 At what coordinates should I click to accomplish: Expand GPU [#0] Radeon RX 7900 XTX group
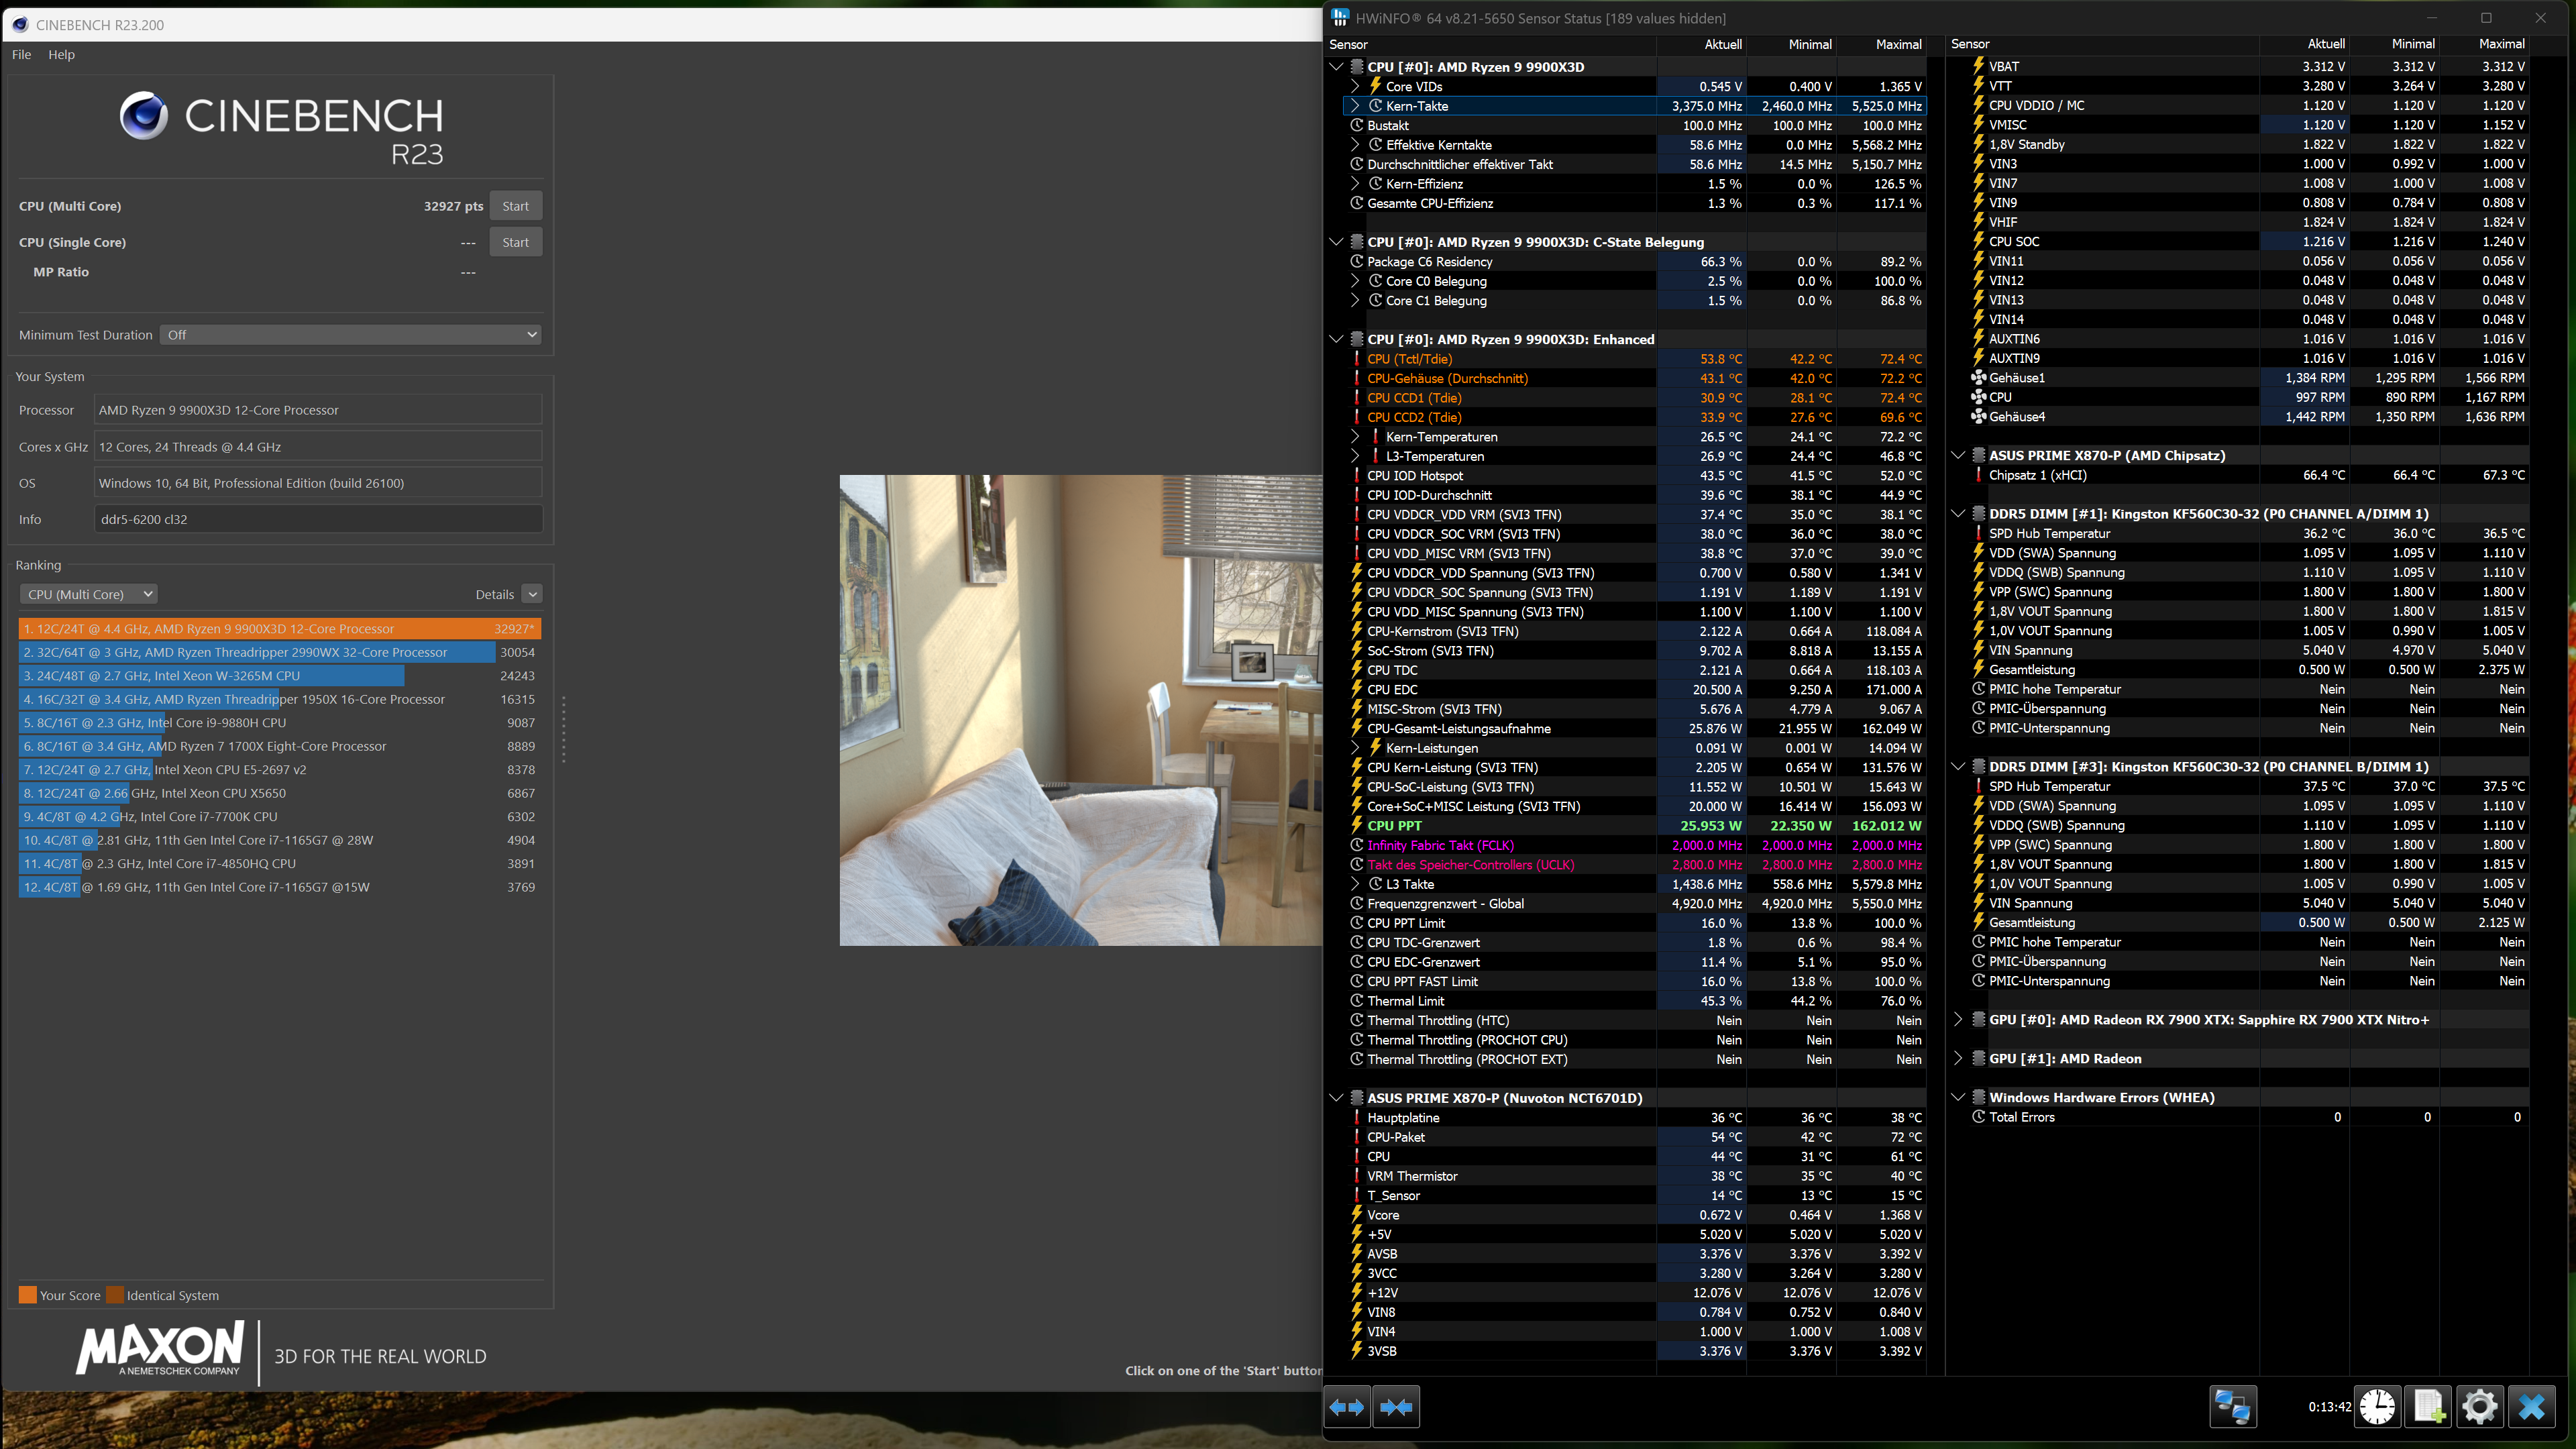point(1958,1020)
